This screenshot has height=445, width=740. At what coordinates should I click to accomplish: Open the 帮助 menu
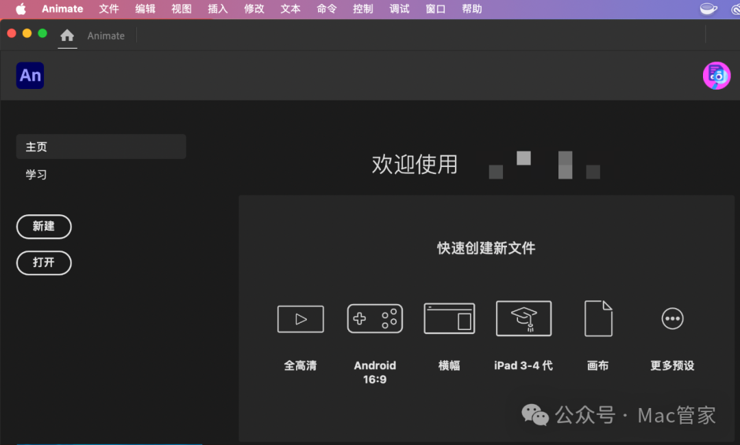472,9
